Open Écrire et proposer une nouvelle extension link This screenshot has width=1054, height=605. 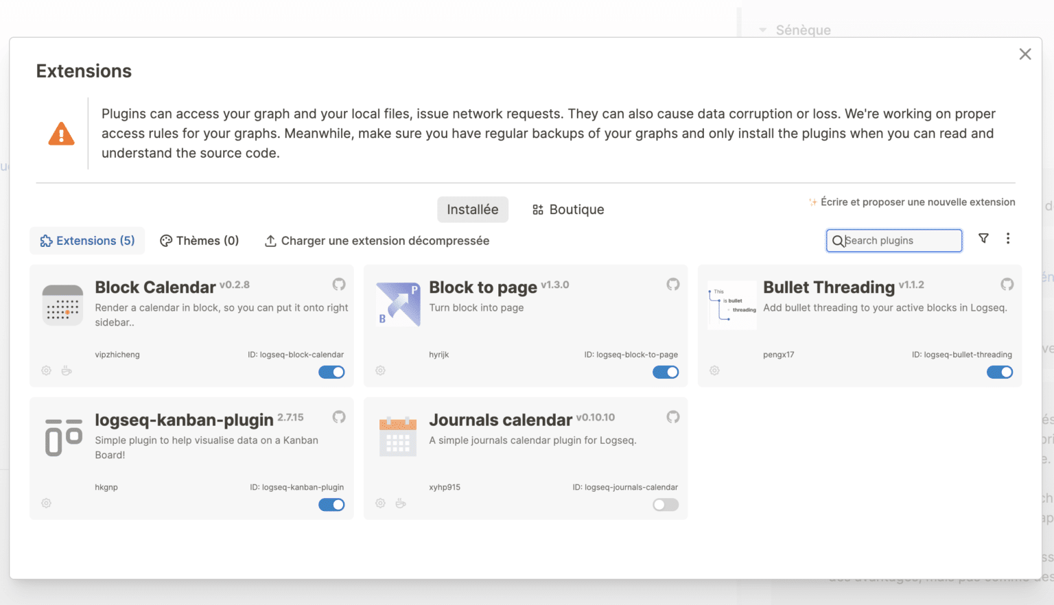(x=912, y=202)
